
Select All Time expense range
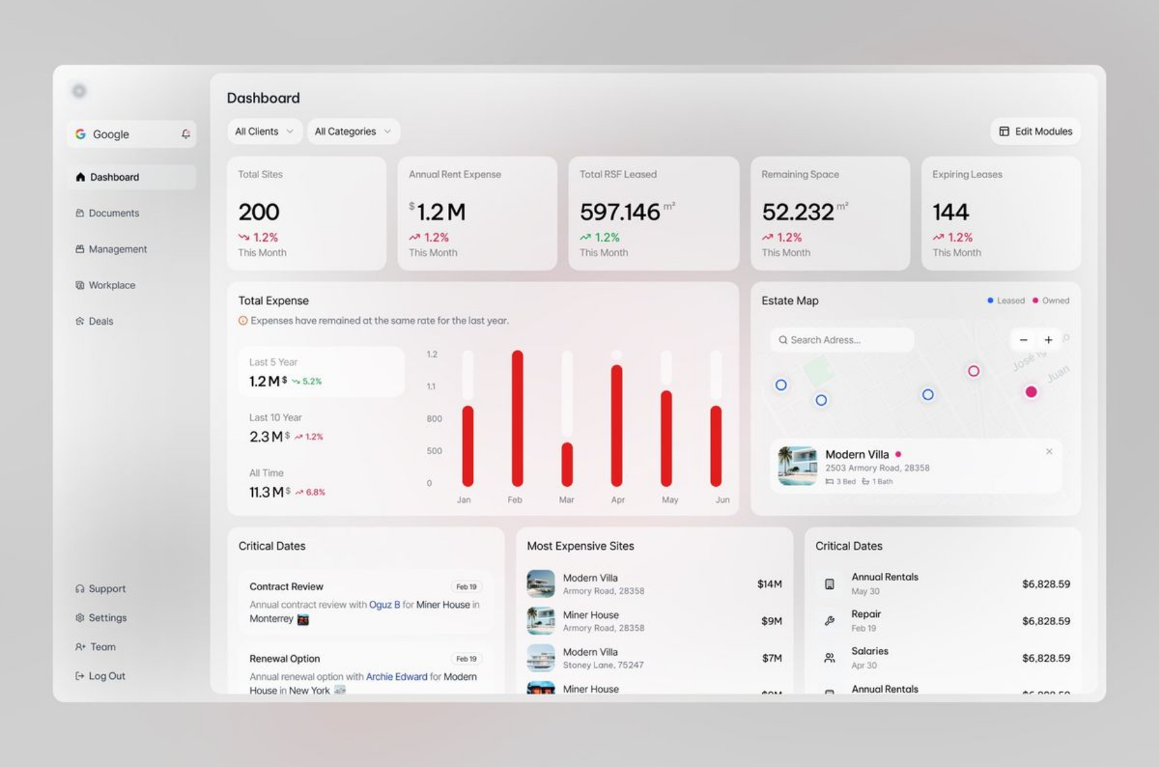(320, 483)
